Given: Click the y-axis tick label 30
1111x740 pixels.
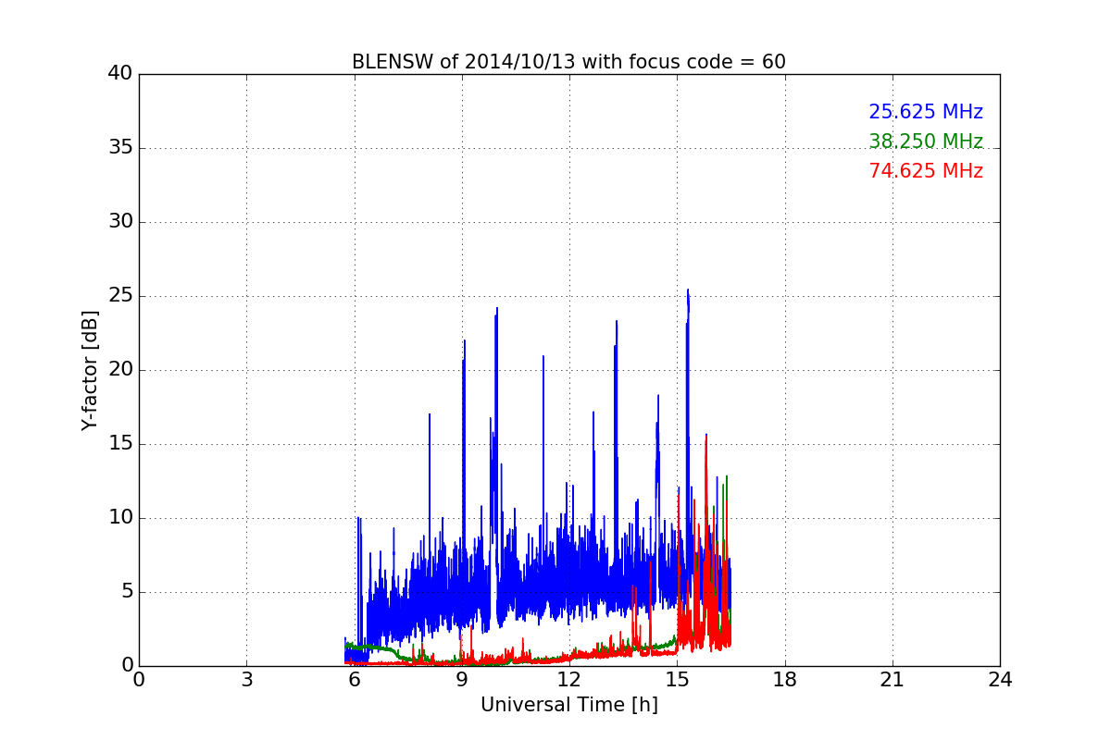Looking at the screenshot, I should (x=120, y=222).
